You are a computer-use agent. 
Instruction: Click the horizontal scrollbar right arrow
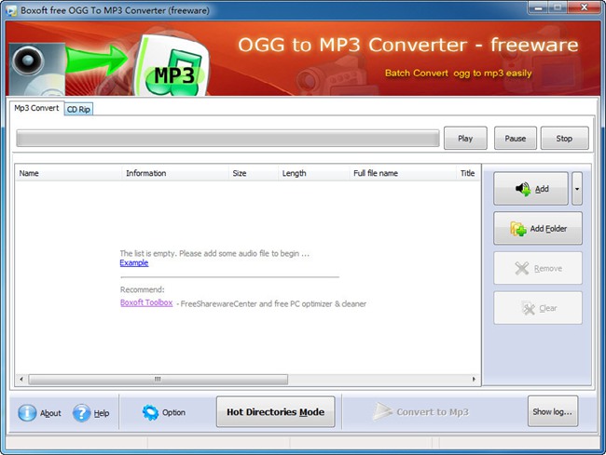474,379
